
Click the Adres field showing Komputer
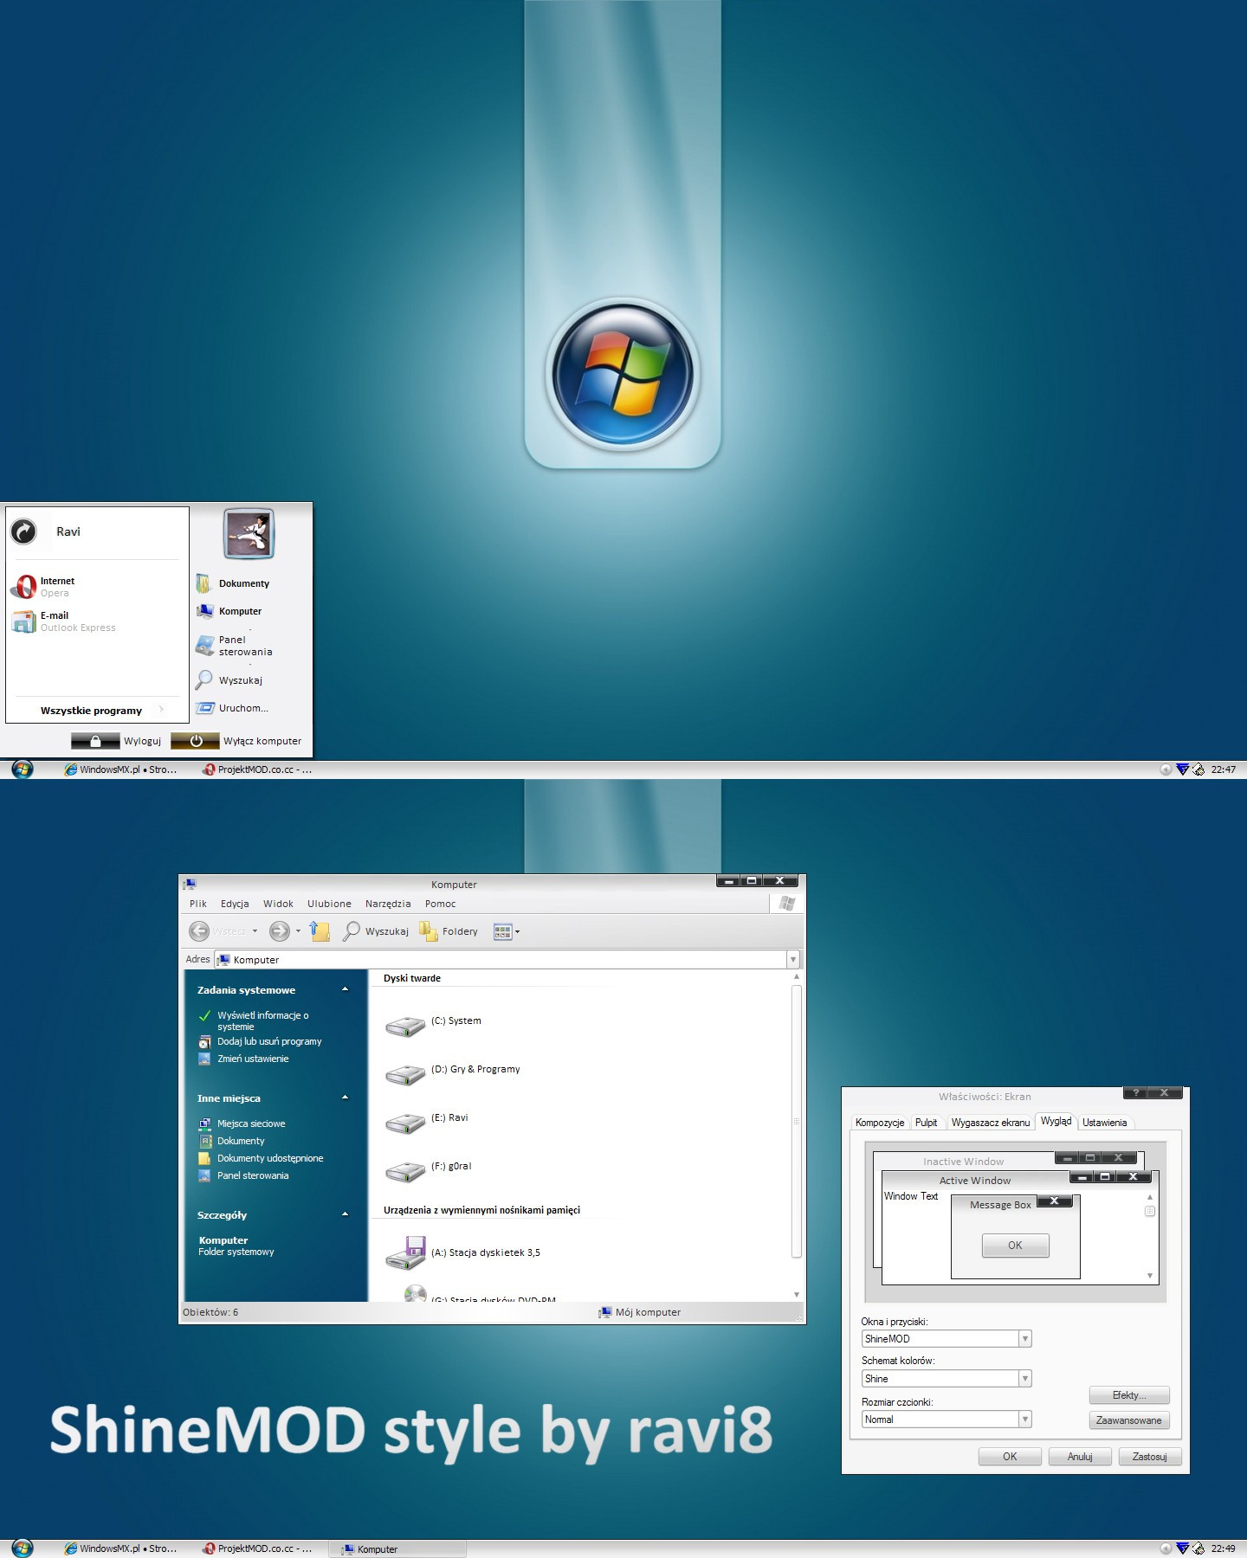point(501,959)
